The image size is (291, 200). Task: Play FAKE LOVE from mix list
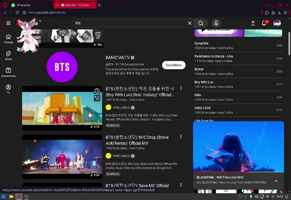238,110
